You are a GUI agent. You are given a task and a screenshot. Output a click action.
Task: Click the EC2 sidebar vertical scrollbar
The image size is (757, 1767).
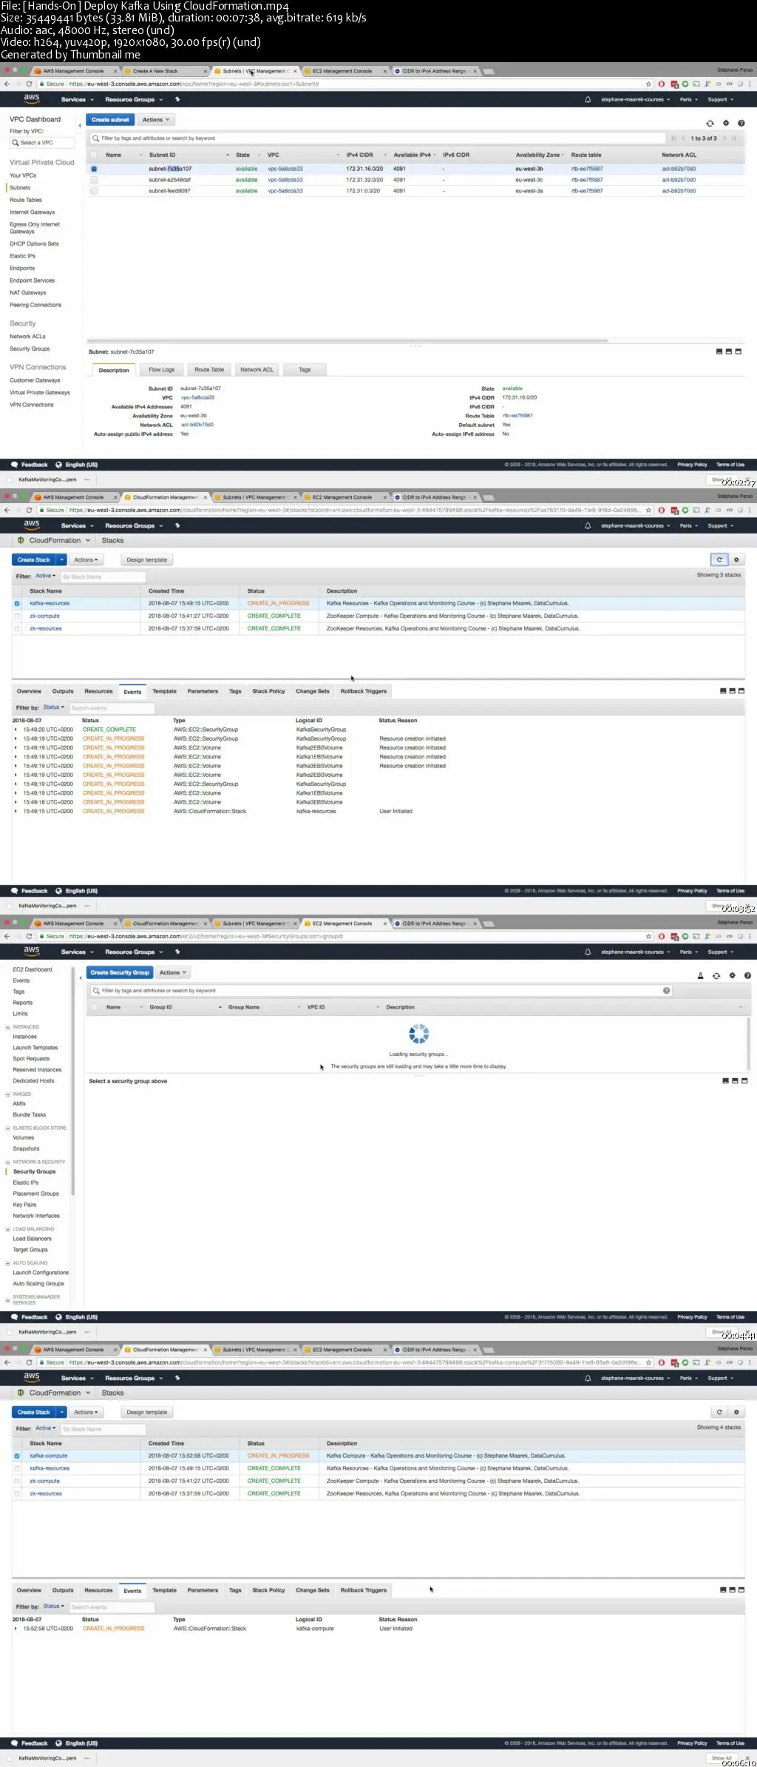pos(72,1082)
